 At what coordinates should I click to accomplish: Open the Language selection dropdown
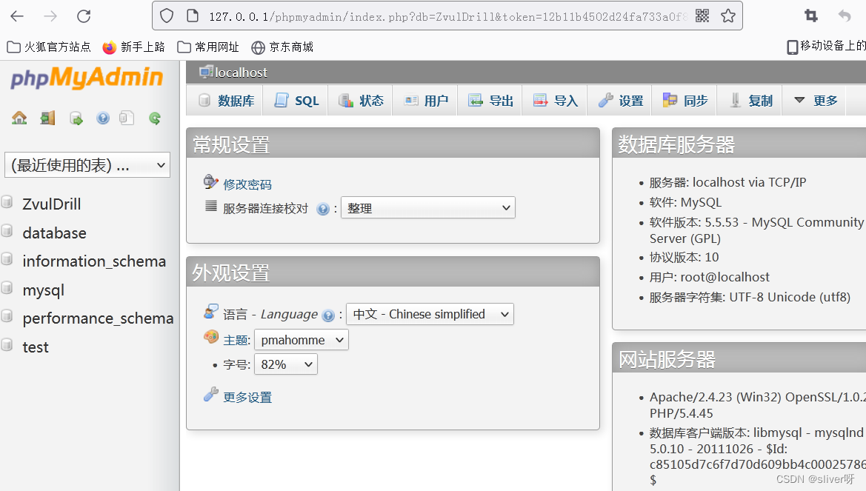(430, 314)
